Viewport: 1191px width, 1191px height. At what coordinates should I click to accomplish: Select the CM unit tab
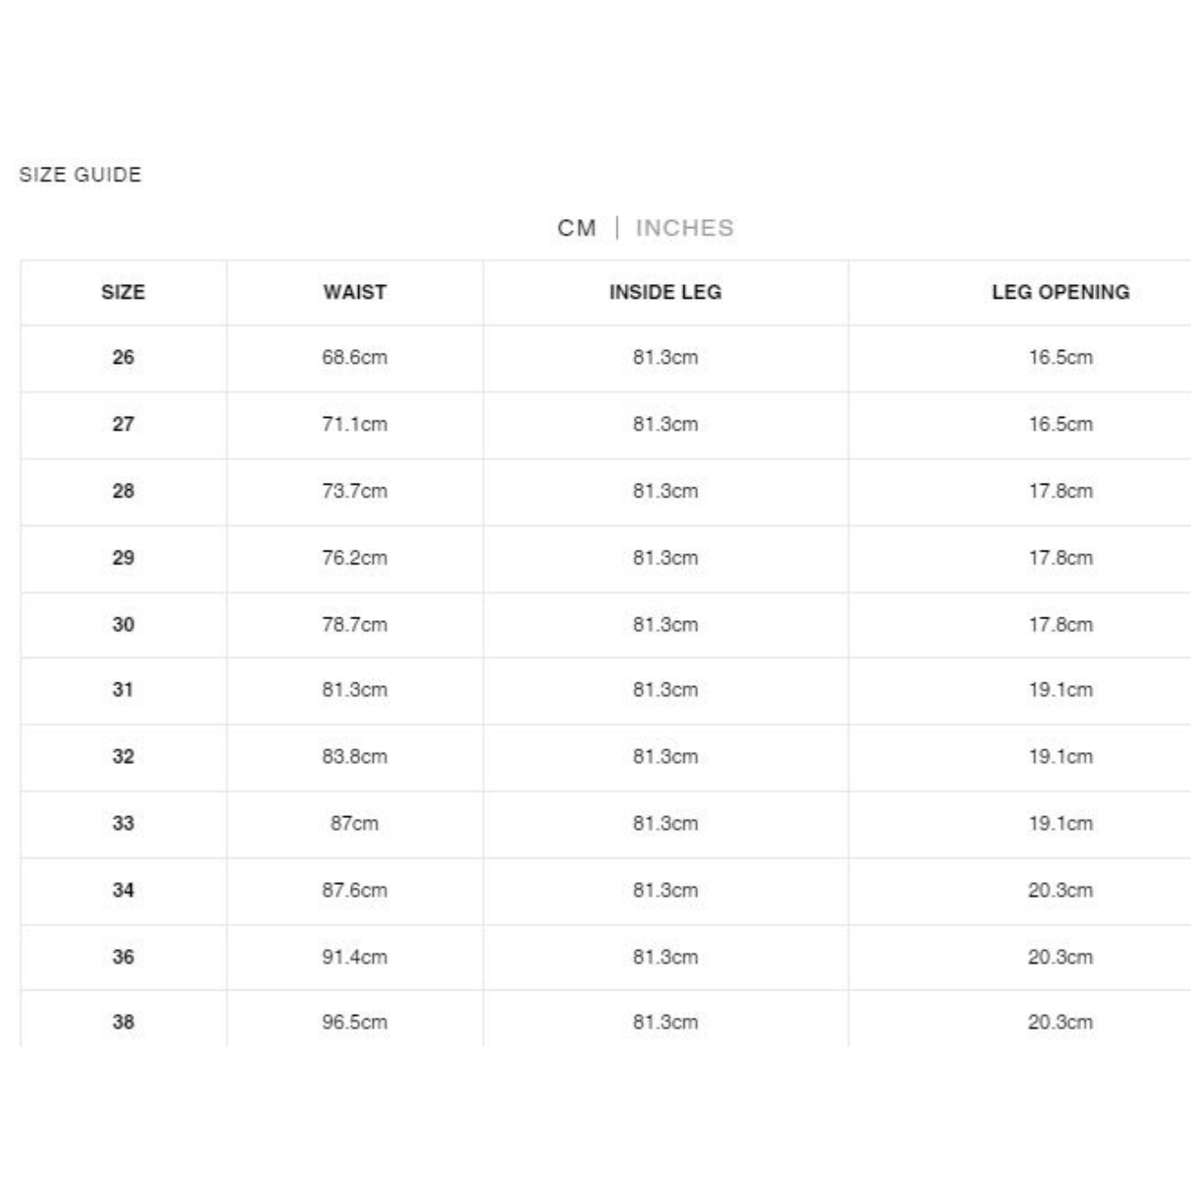(x=576, y=228)
